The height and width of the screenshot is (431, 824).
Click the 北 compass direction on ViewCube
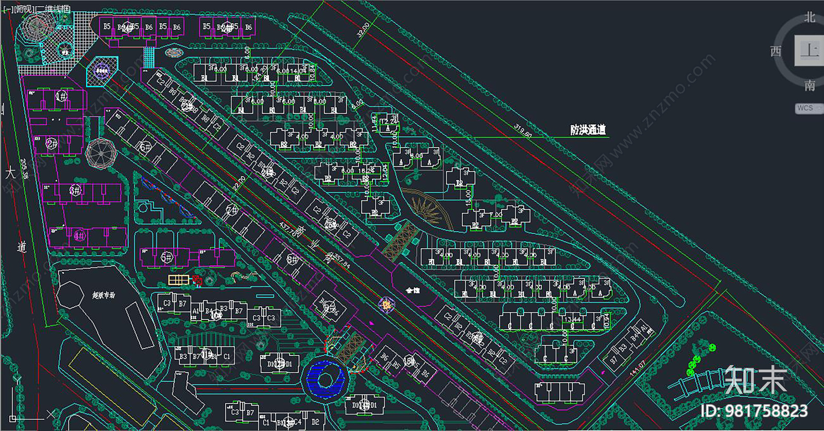[810, 18]
